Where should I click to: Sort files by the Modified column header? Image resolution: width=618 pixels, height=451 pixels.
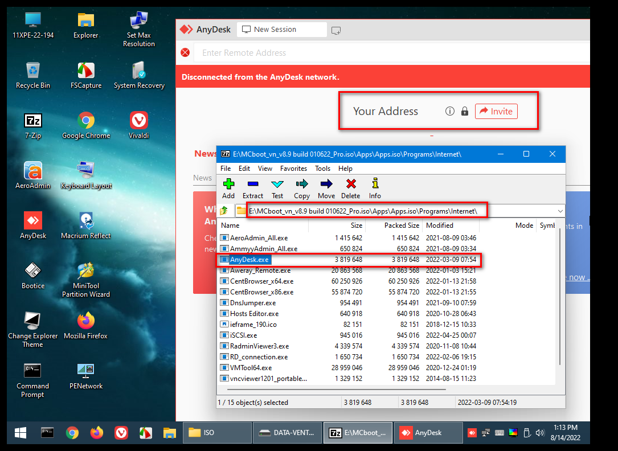pyautogui.click(x=451, y=225)
